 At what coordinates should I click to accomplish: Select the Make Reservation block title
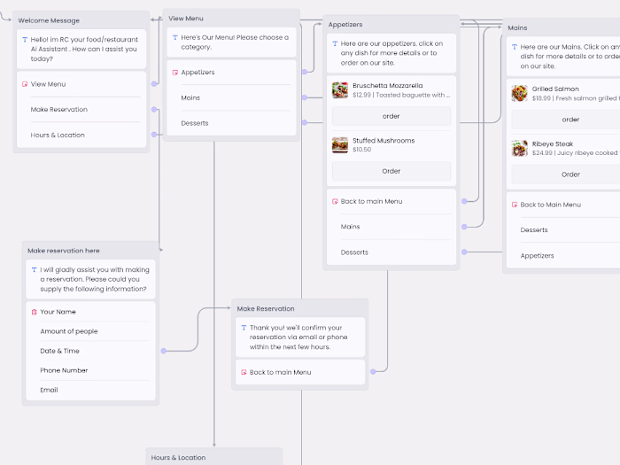(266, 309)
